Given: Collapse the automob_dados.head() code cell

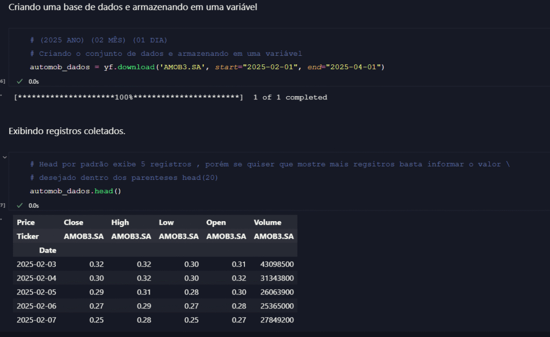Looking at the screenshot, I should (5, 157).
